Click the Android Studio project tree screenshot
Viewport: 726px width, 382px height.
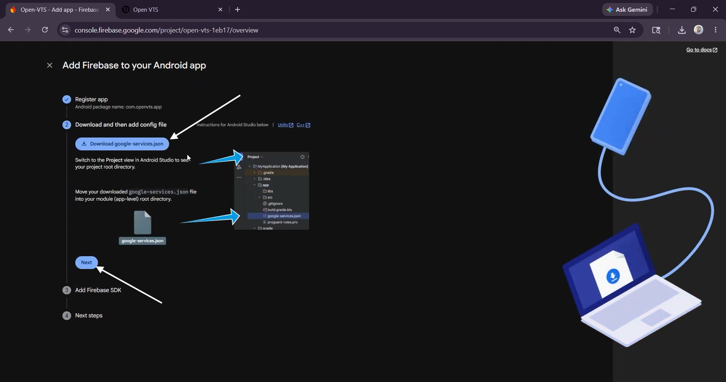point(272,191)
